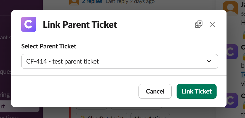Select the highlighted channel in the sidebar
Screen dimensions: 245x118
pyautogui.click(x=19, y=106)
